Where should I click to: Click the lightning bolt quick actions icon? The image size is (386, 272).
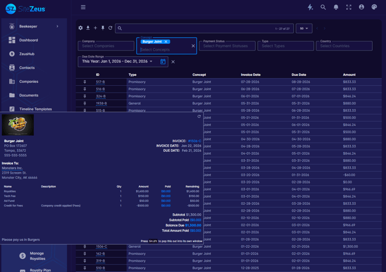310,7
